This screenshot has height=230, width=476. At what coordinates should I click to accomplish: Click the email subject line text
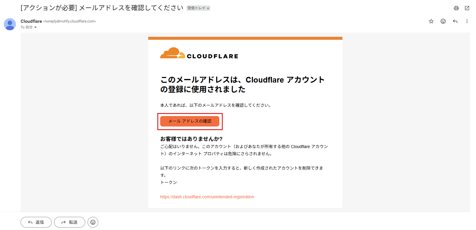(x=102, y=8)
